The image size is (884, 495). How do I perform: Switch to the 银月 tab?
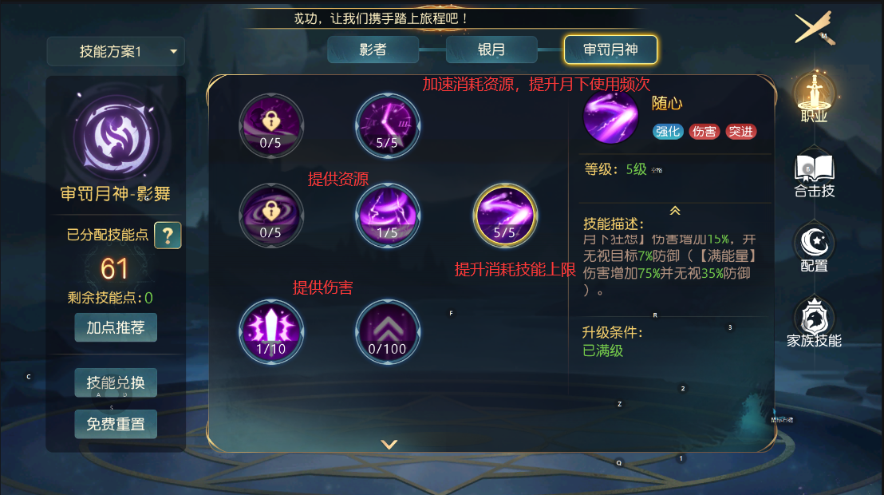point(491,49)
